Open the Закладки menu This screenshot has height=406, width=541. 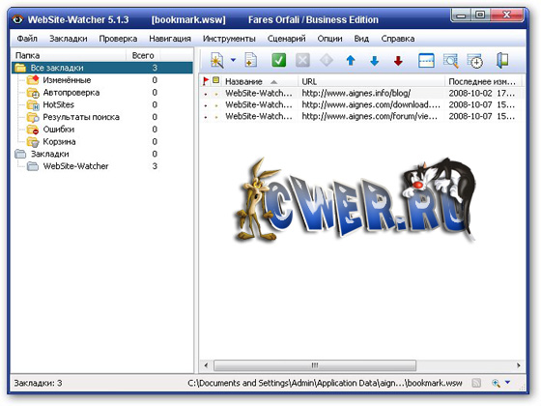click(x=69, y=39)
